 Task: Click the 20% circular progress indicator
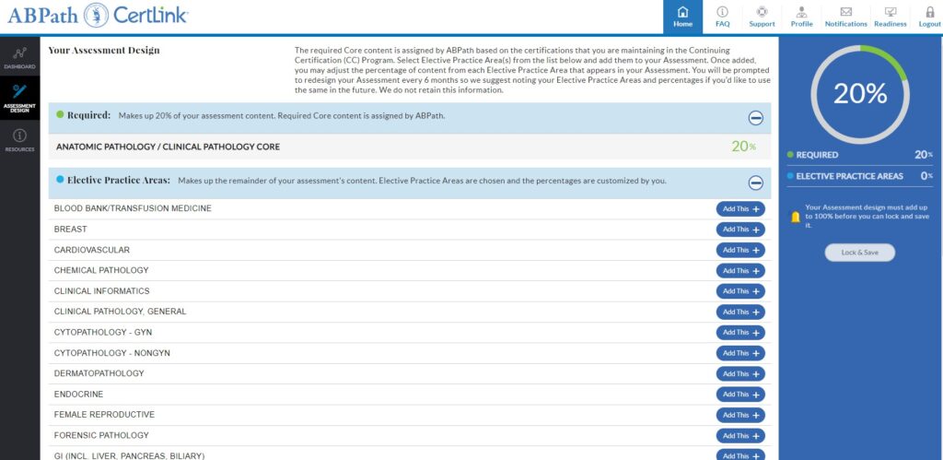click(859, 93)
